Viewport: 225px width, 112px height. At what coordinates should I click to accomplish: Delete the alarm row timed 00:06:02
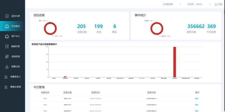point(197,99)
